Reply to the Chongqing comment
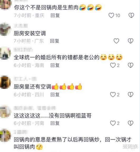 [x=55, y=15]
